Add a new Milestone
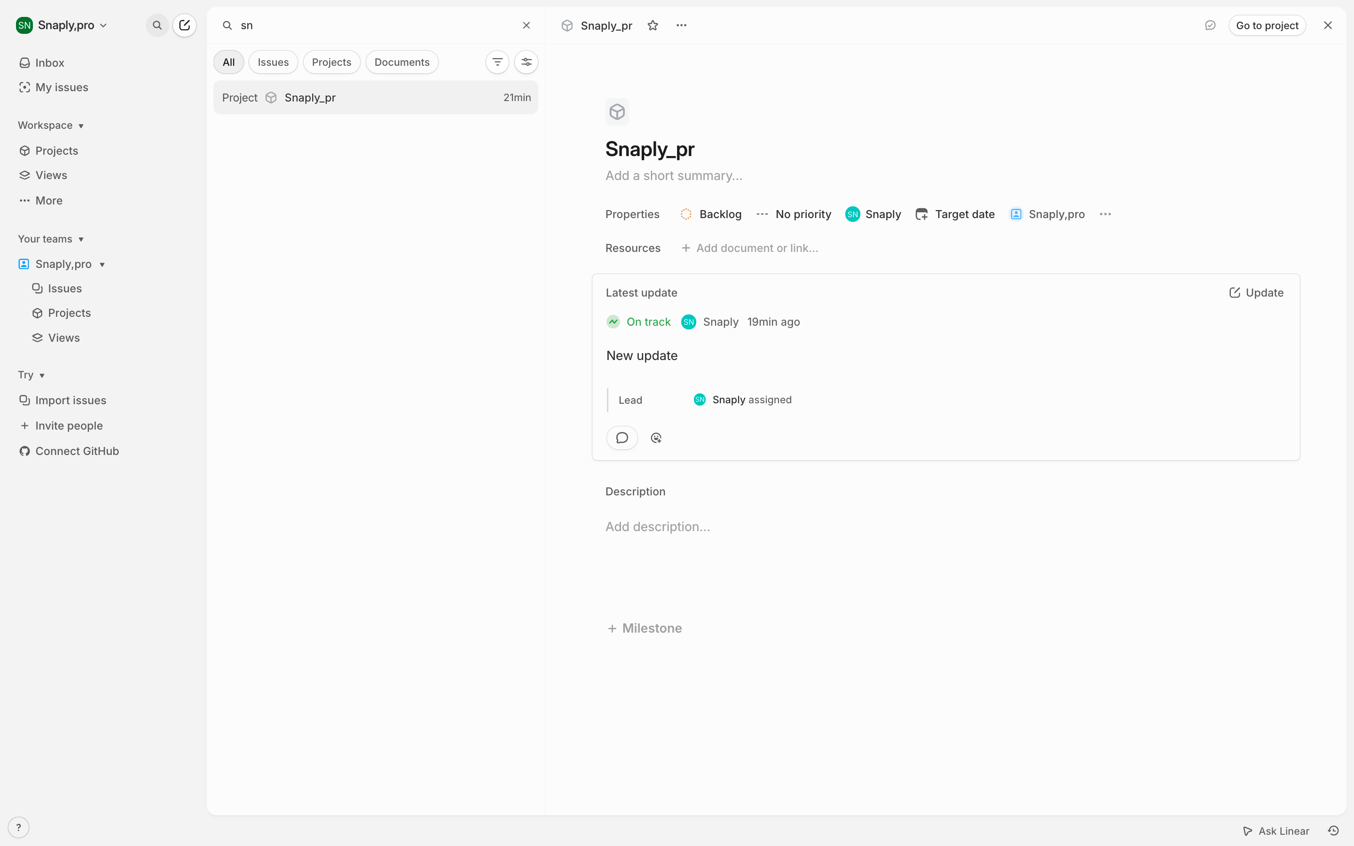 pyautogui.click(x=645, y=628)
